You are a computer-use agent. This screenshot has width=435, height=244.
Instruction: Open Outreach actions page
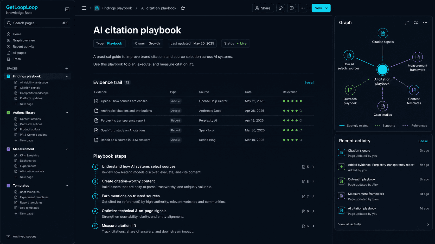pos(31,124)
